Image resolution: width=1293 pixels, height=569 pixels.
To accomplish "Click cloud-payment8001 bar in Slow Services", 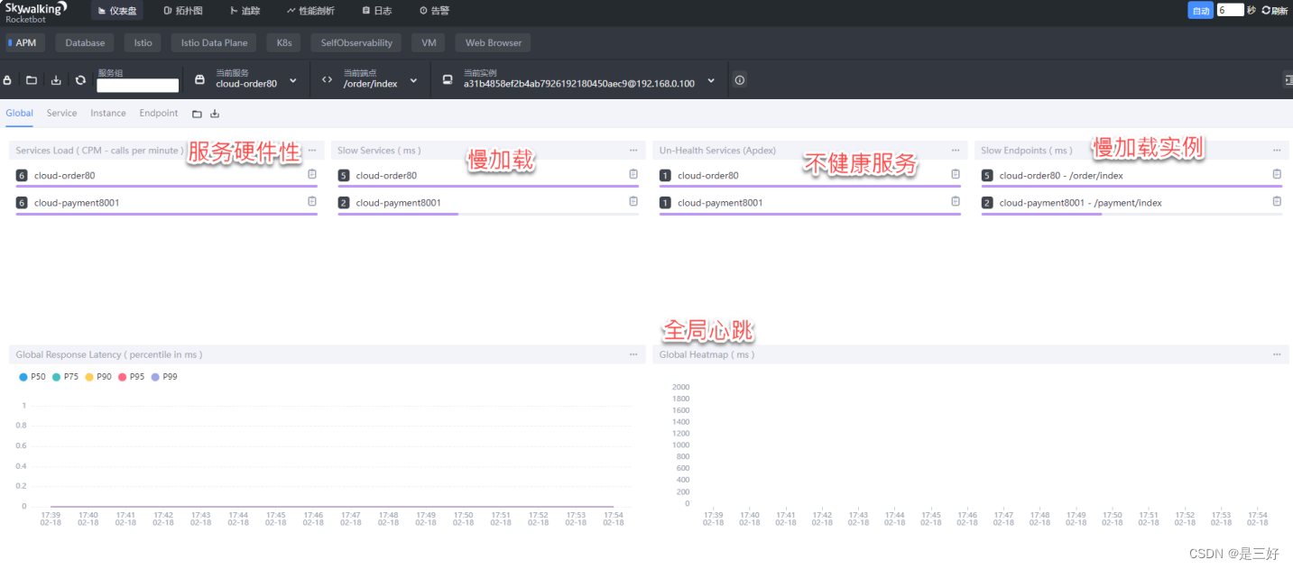I will click(488, 214).
